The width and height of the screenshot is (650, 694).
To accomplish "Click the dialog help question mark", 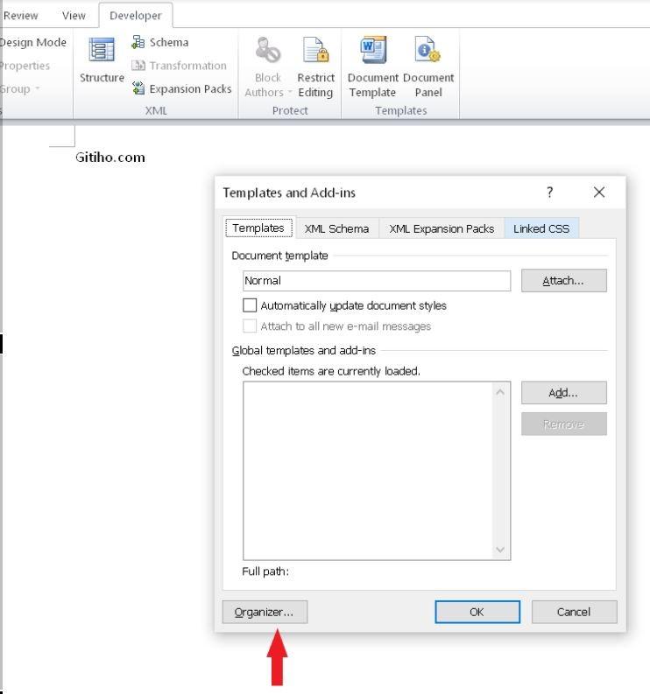I will point(549,192).
